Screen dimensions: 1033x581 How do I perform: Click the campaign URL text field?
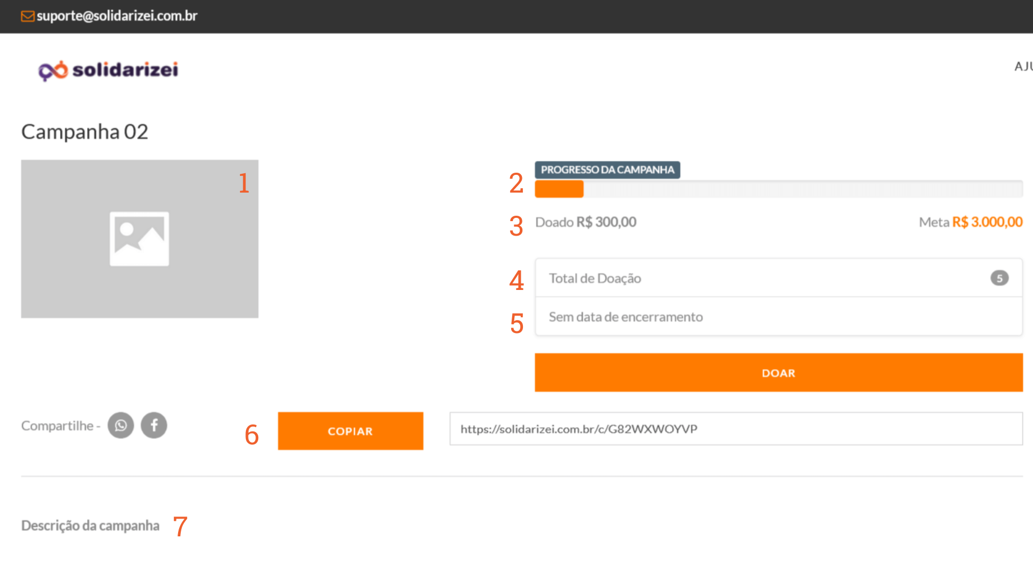[735, 429]
